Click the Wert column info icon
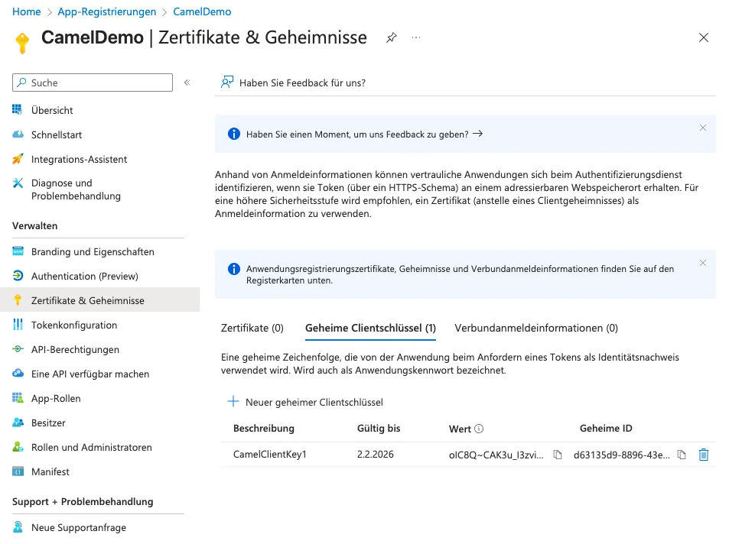729x544 pixels. coord(479,429)
